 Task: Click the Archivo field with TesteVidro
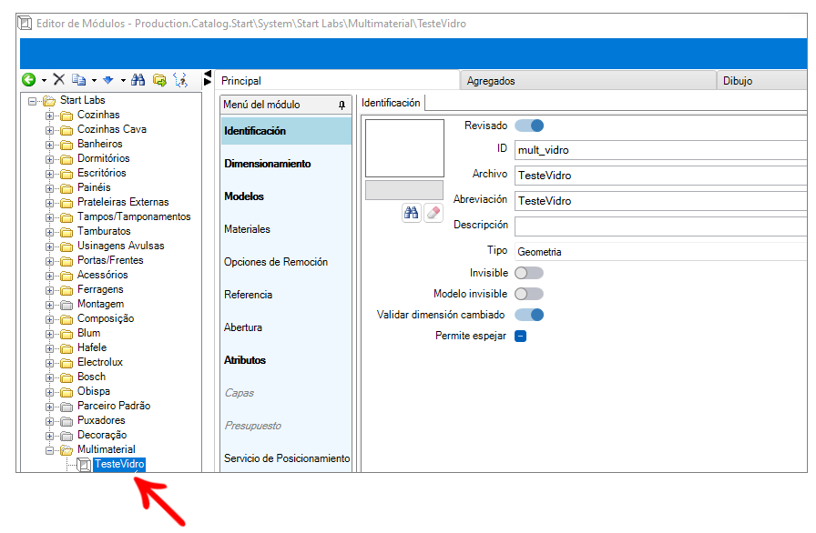tap(661, 176)
